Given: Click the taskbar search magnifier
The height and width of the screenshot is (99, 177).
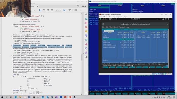Looking at the screenshot, I should click(7, 97).
